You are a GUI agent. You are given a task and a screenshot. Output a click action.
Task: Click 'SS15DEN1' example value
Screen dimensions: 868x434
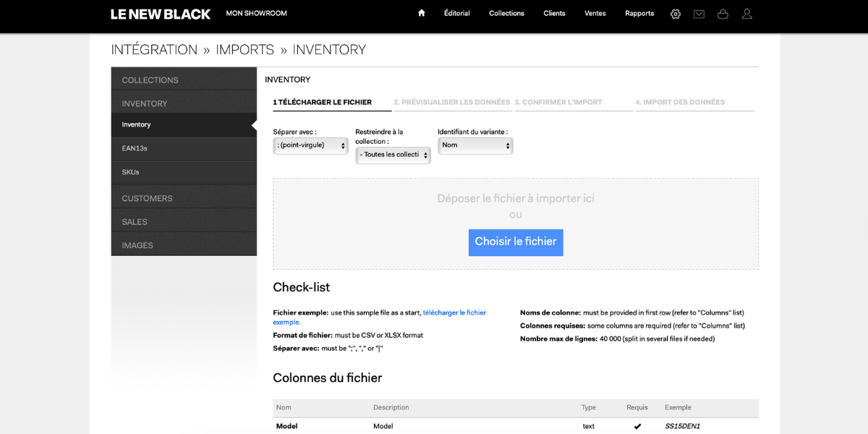(x=683, y=427)
